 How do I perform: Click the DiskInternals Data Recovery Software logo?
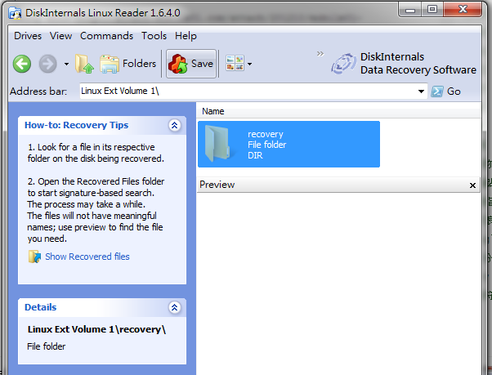tap(404, 64)
